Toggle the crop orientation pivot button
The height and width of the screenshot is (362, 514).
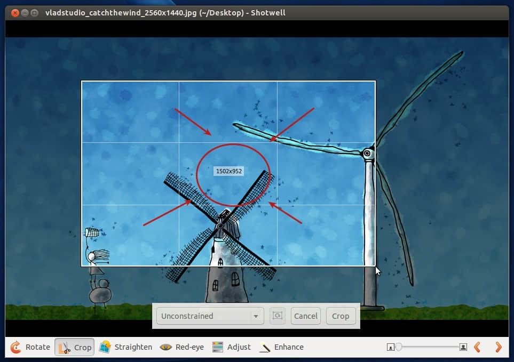coord(277,316)
